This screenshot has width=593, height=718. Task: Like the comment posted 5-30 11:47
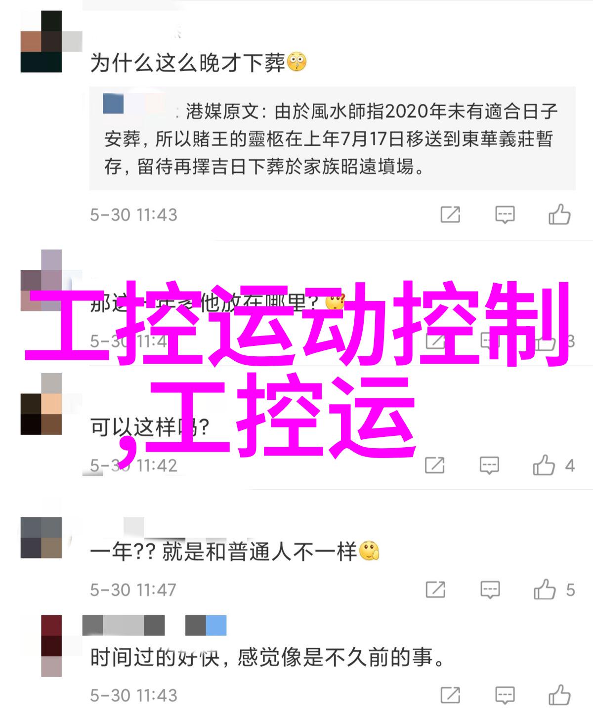pyautogui.click(x=545, y=590)
